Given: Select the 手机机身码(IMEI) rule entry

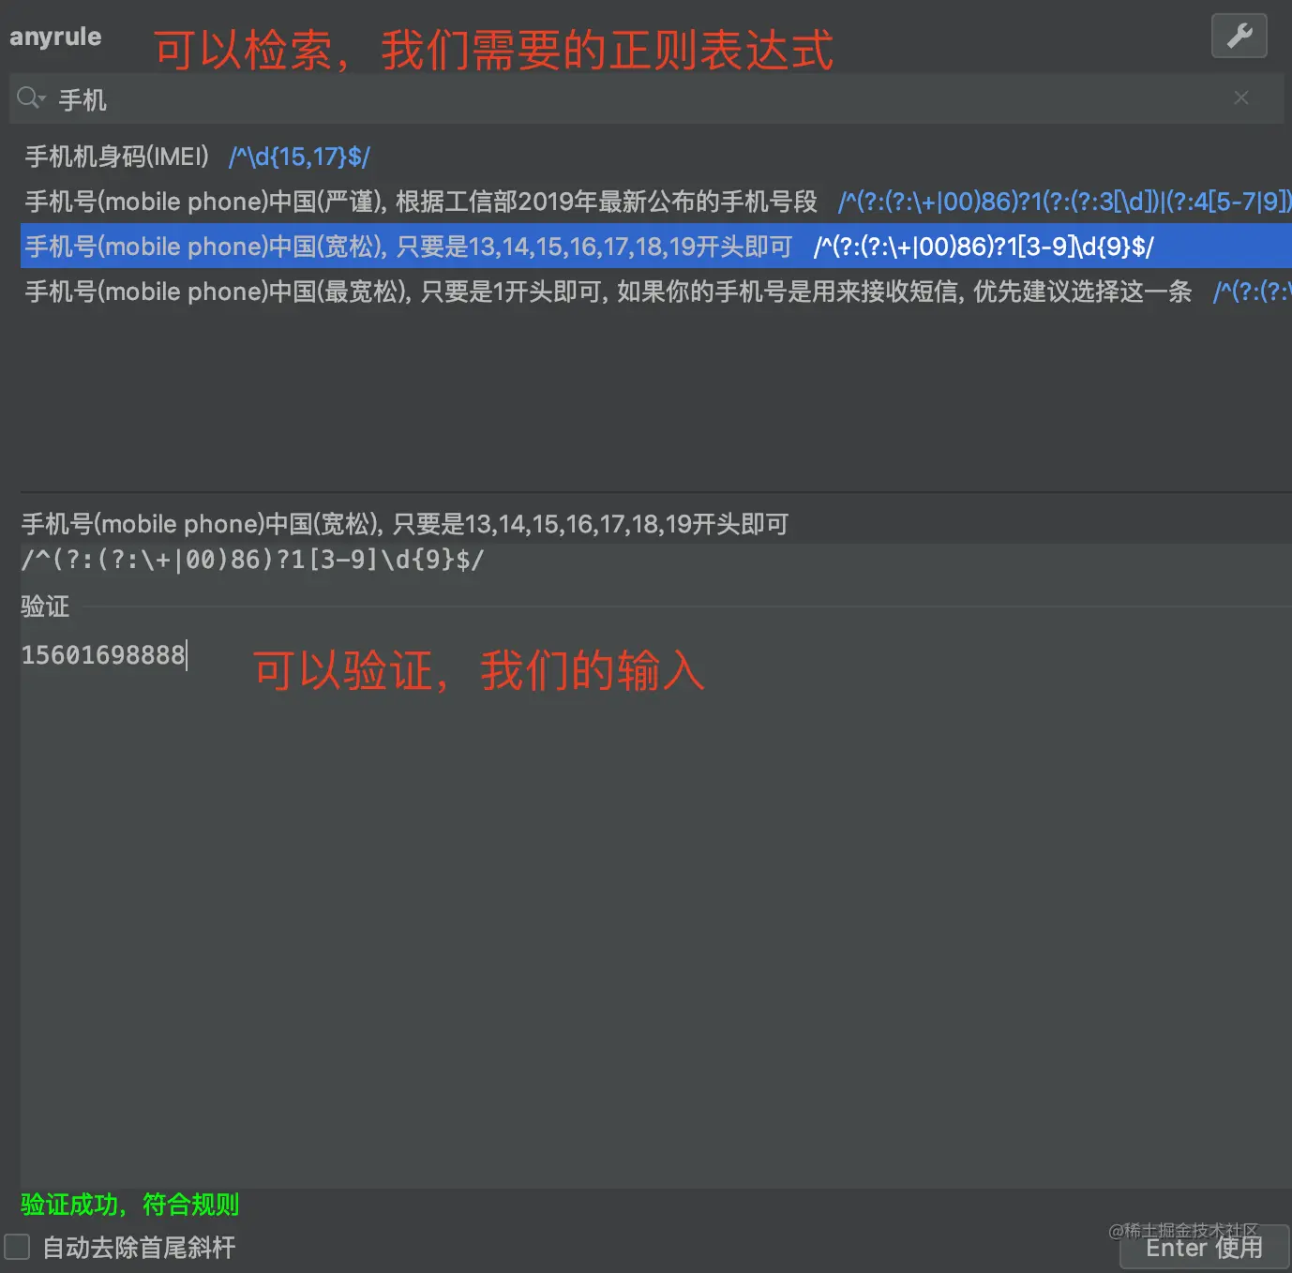Looking at the screenshot, I should 115,157.
